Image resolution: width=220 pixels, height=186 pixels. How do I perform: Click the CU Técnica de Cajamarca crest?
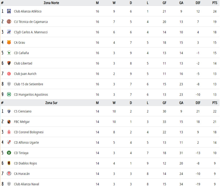9,22
